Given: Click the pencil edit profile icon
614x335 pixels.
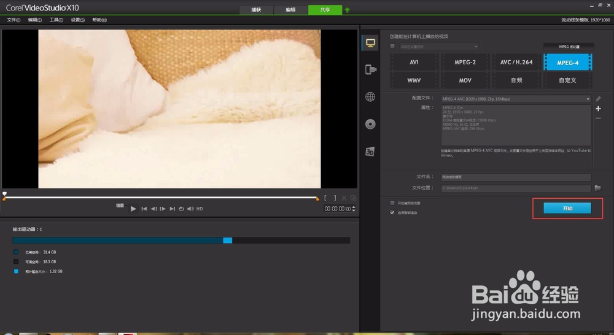Looking at the screenshot, I should tap(598, 99).
